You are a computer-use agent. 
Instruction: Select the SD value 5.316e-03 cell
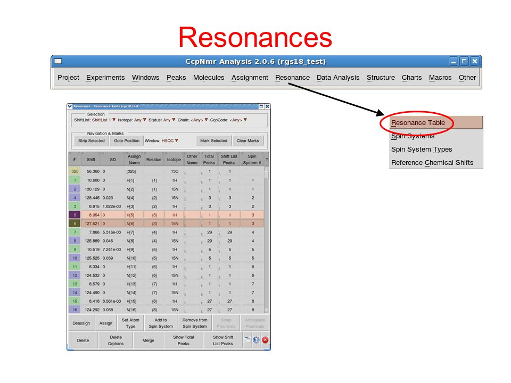(x=112, y=232)
